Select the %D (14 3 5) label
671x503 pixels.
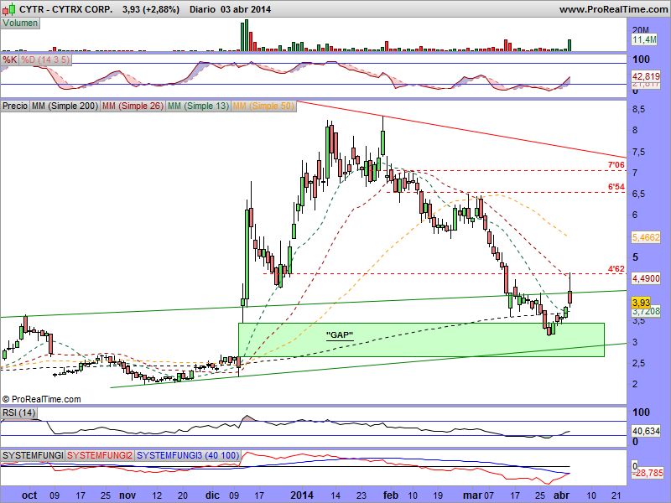[45, 60]
